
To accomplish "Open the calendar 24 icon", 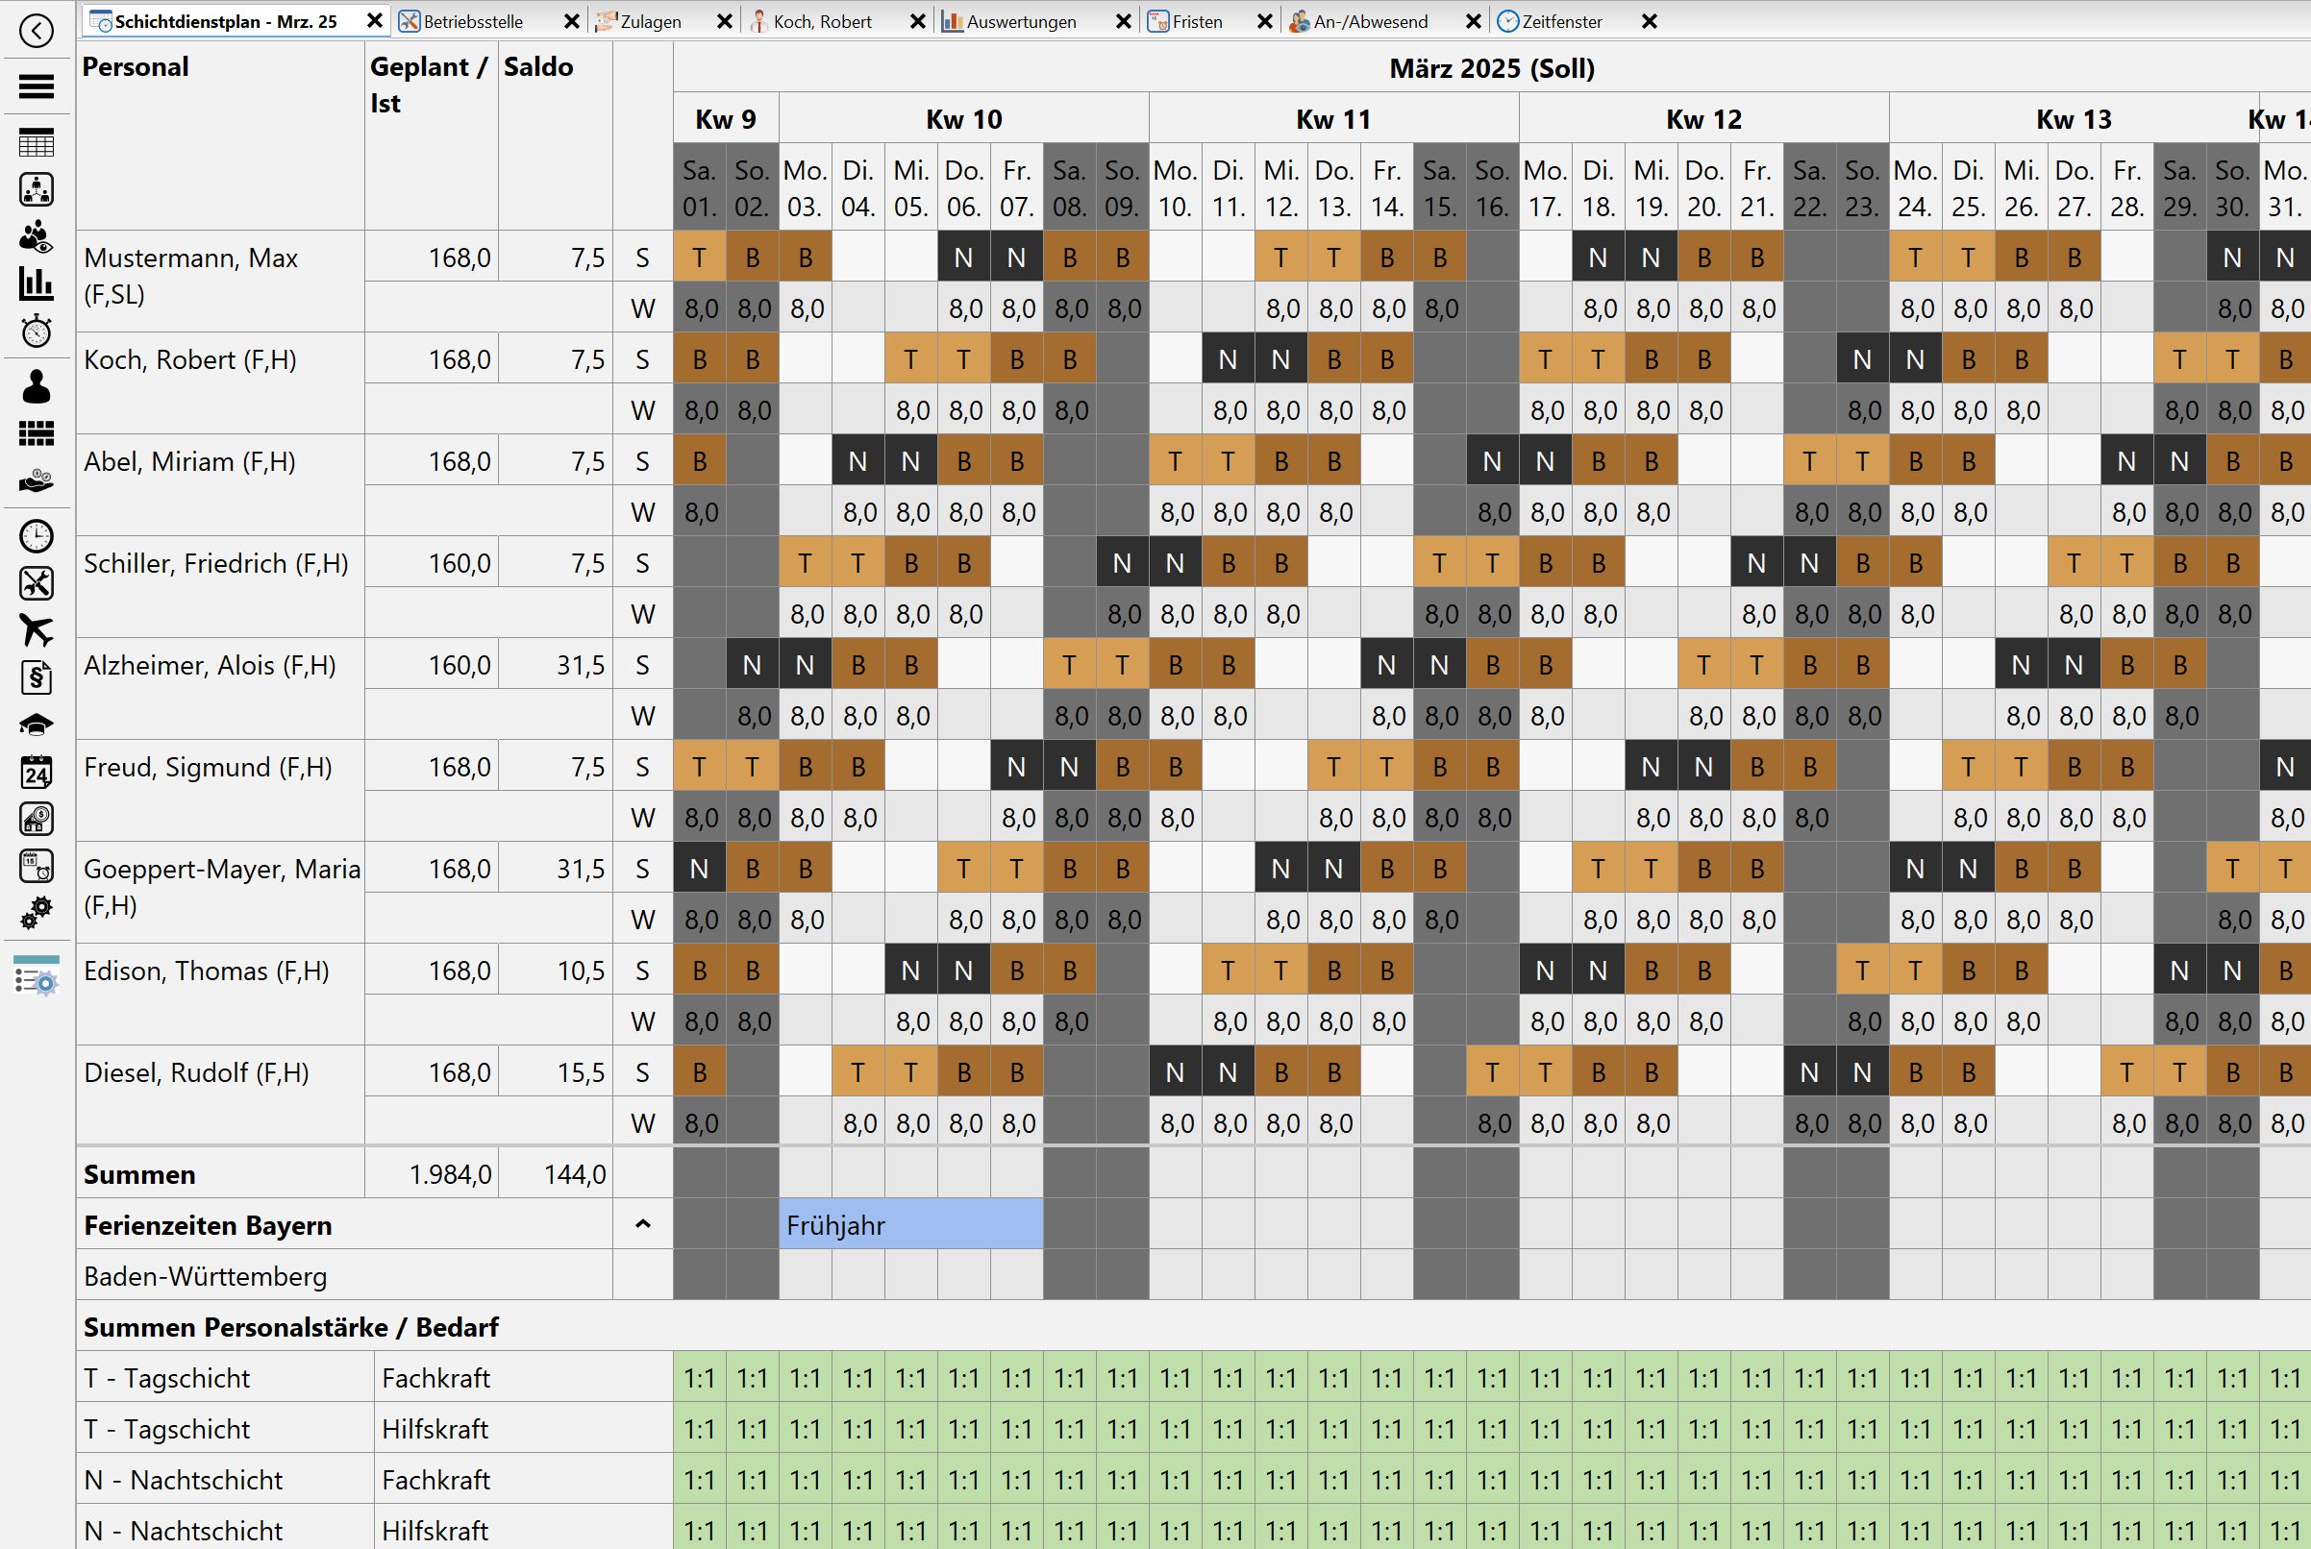I will coord(37,772).
